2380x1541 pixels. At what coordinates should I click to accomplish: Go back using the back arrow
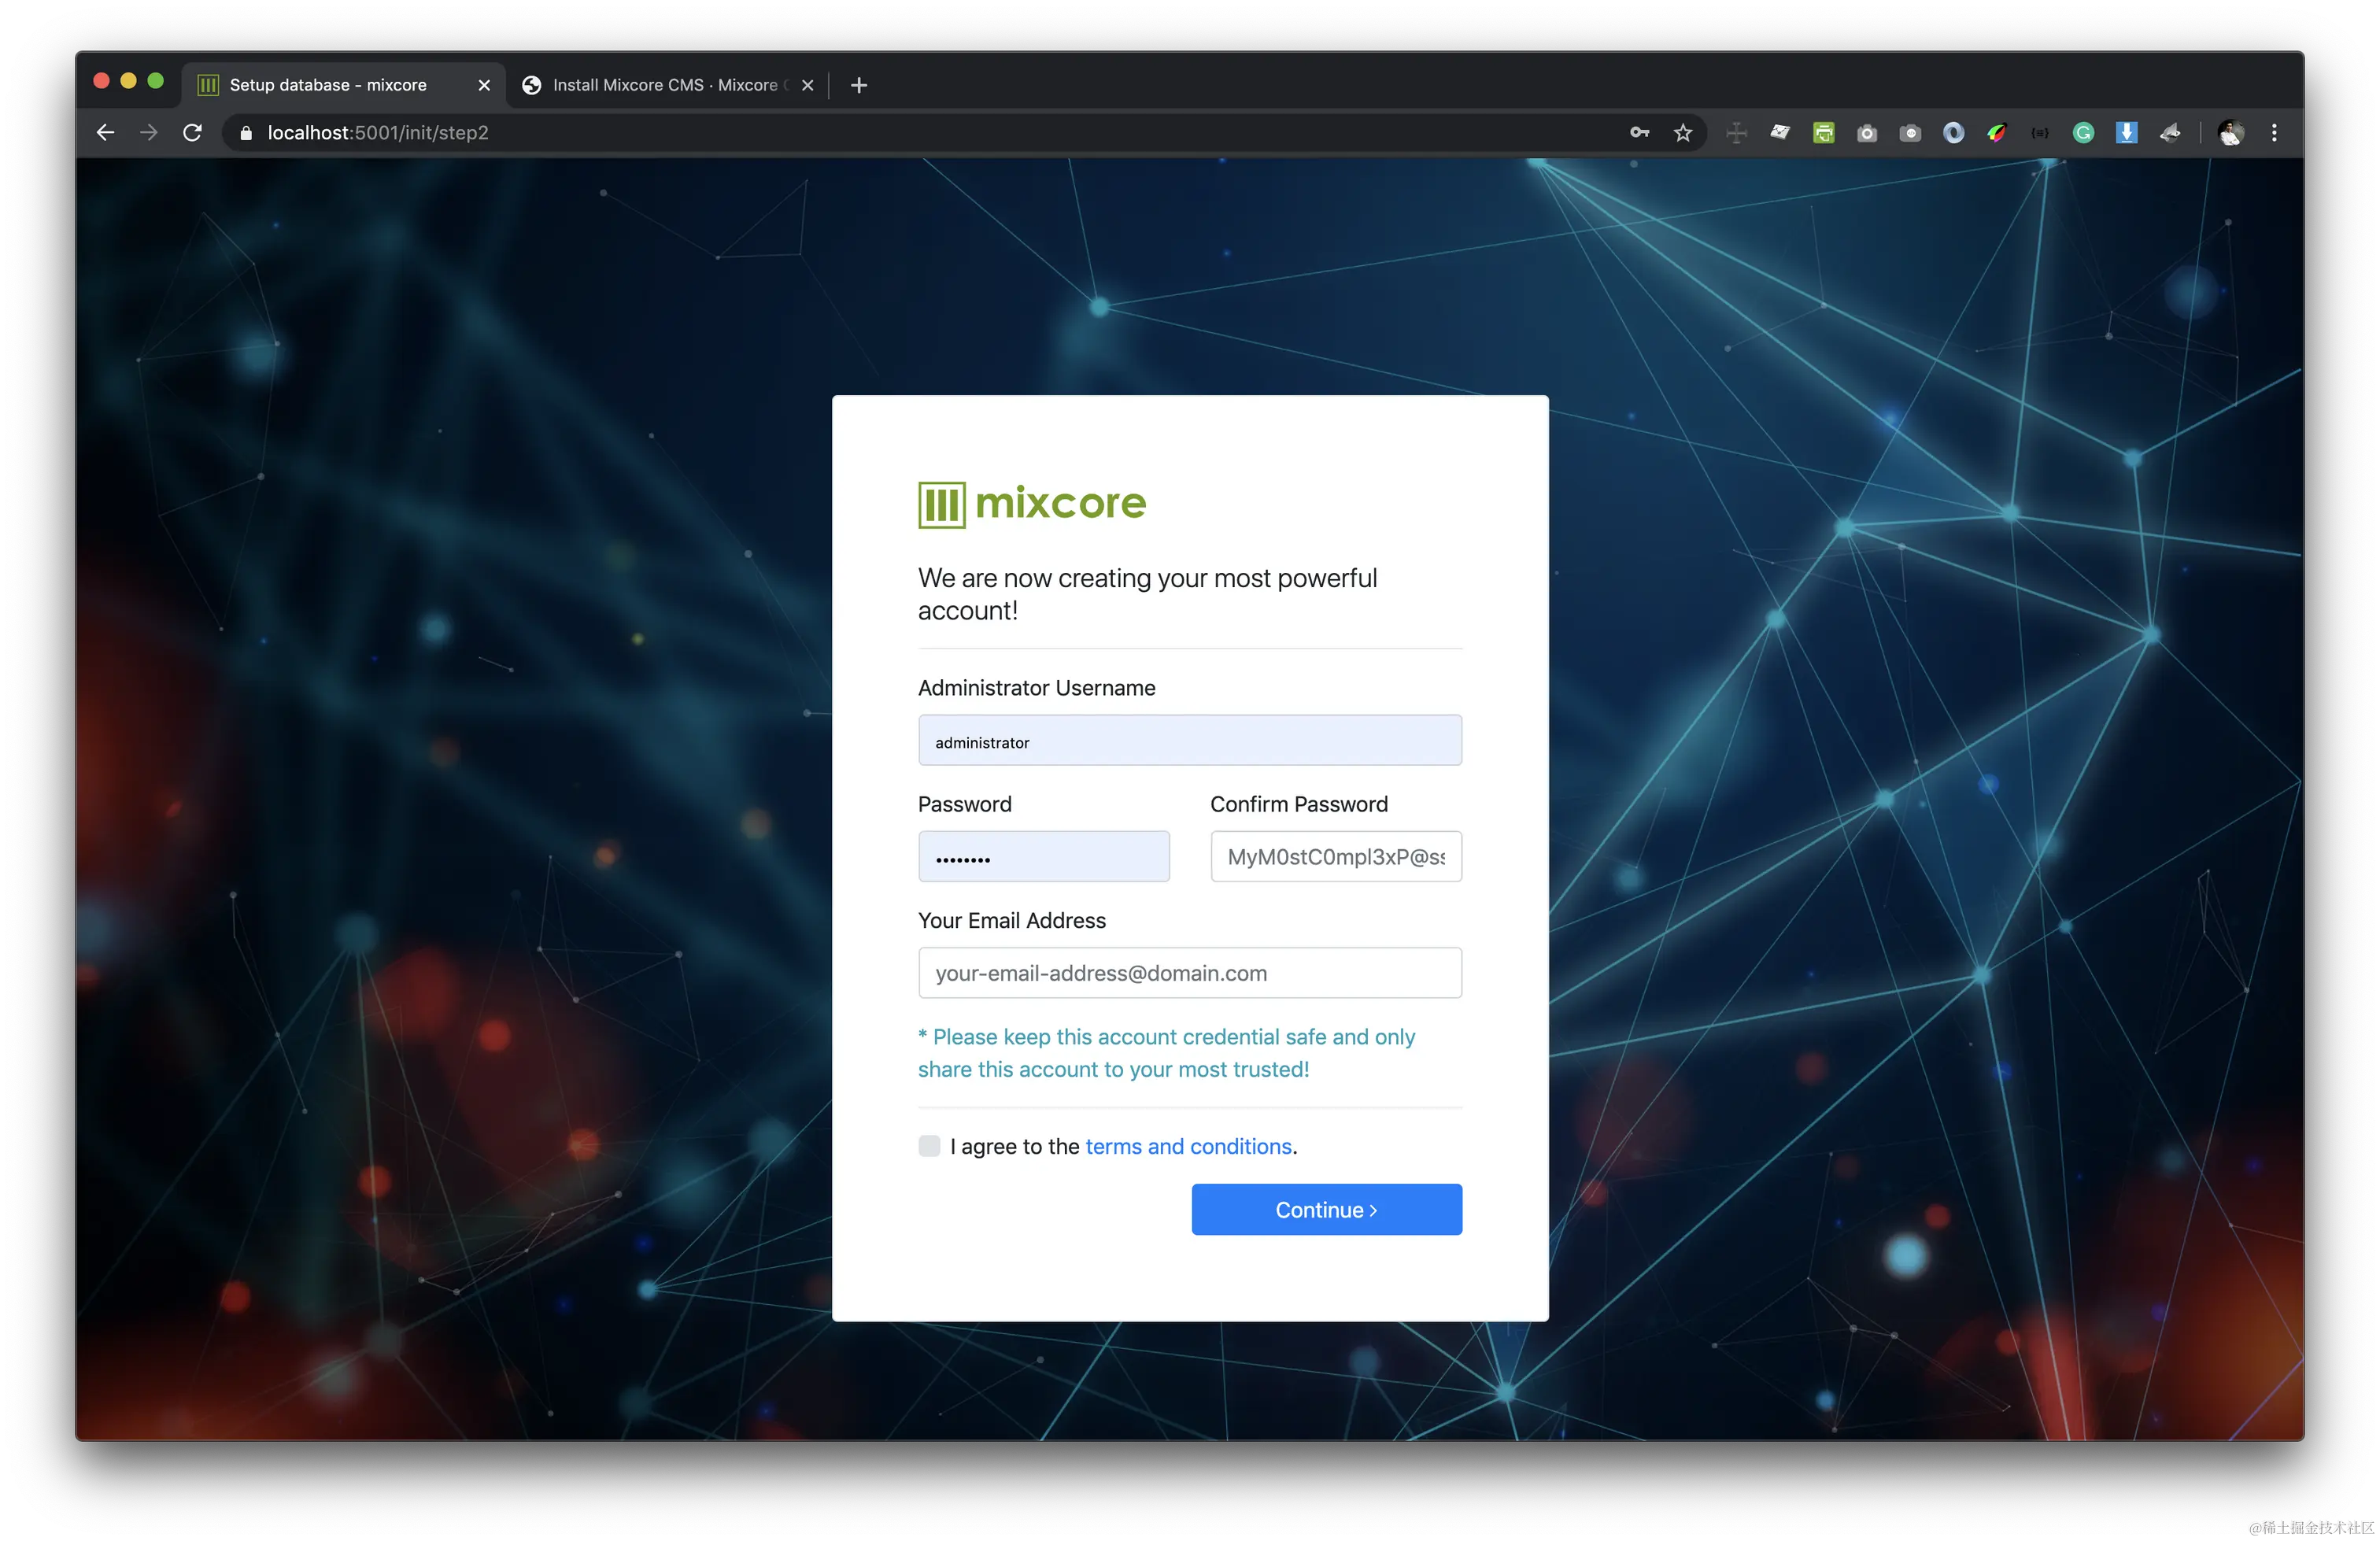coord(105,132)
